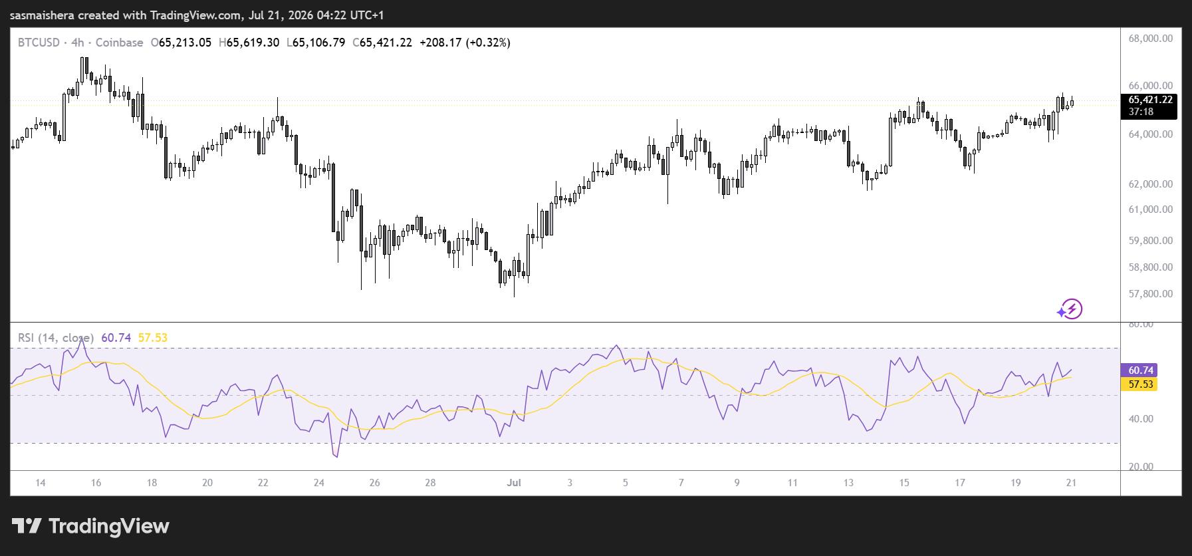Click the 20.00 RSI axis label
The image size is (1192, 556).
click(1141, 466)
